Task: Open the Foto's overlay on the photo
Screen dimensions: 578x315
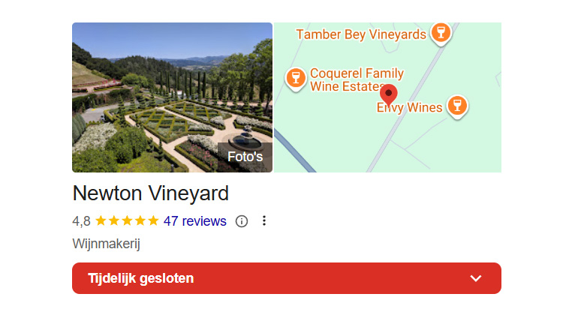Action: (245, 157)
